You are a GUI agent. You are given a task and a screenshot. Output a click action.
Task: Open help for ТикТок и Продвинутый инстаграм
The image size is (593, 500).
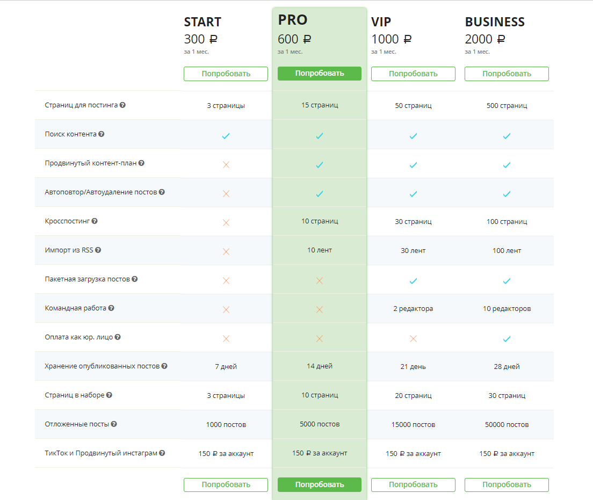(x=162, y=453)
